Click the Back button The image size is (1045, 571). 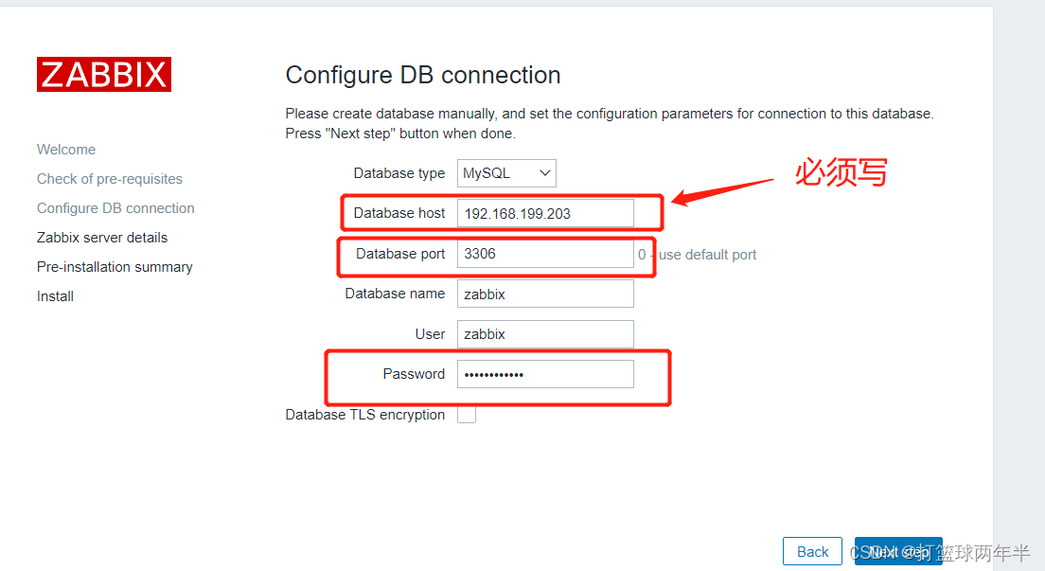(x=811, y=550)
